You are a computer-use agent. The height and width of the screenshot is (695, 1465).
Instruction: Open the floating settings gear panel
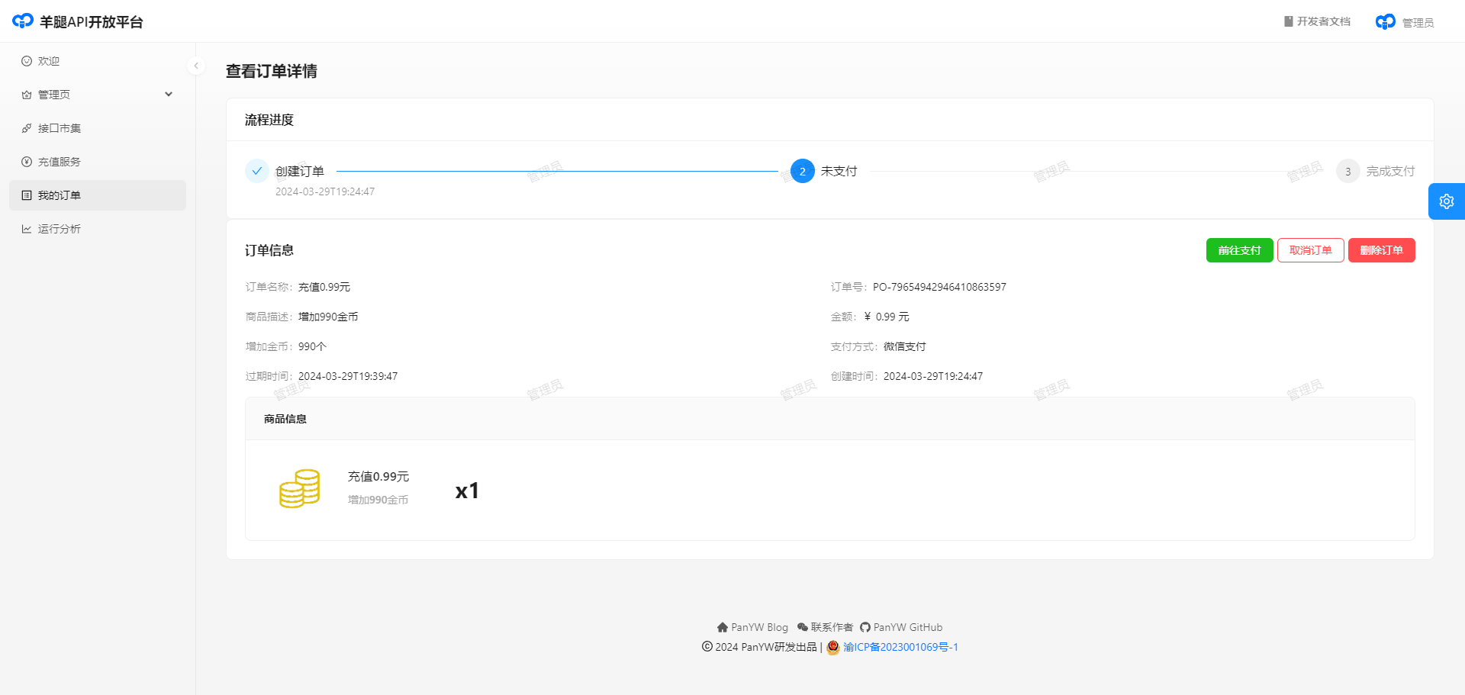point(1446,201)
